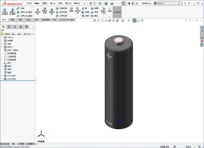
Task: Open the Hole Wizard tool
Action: [45, 11]
